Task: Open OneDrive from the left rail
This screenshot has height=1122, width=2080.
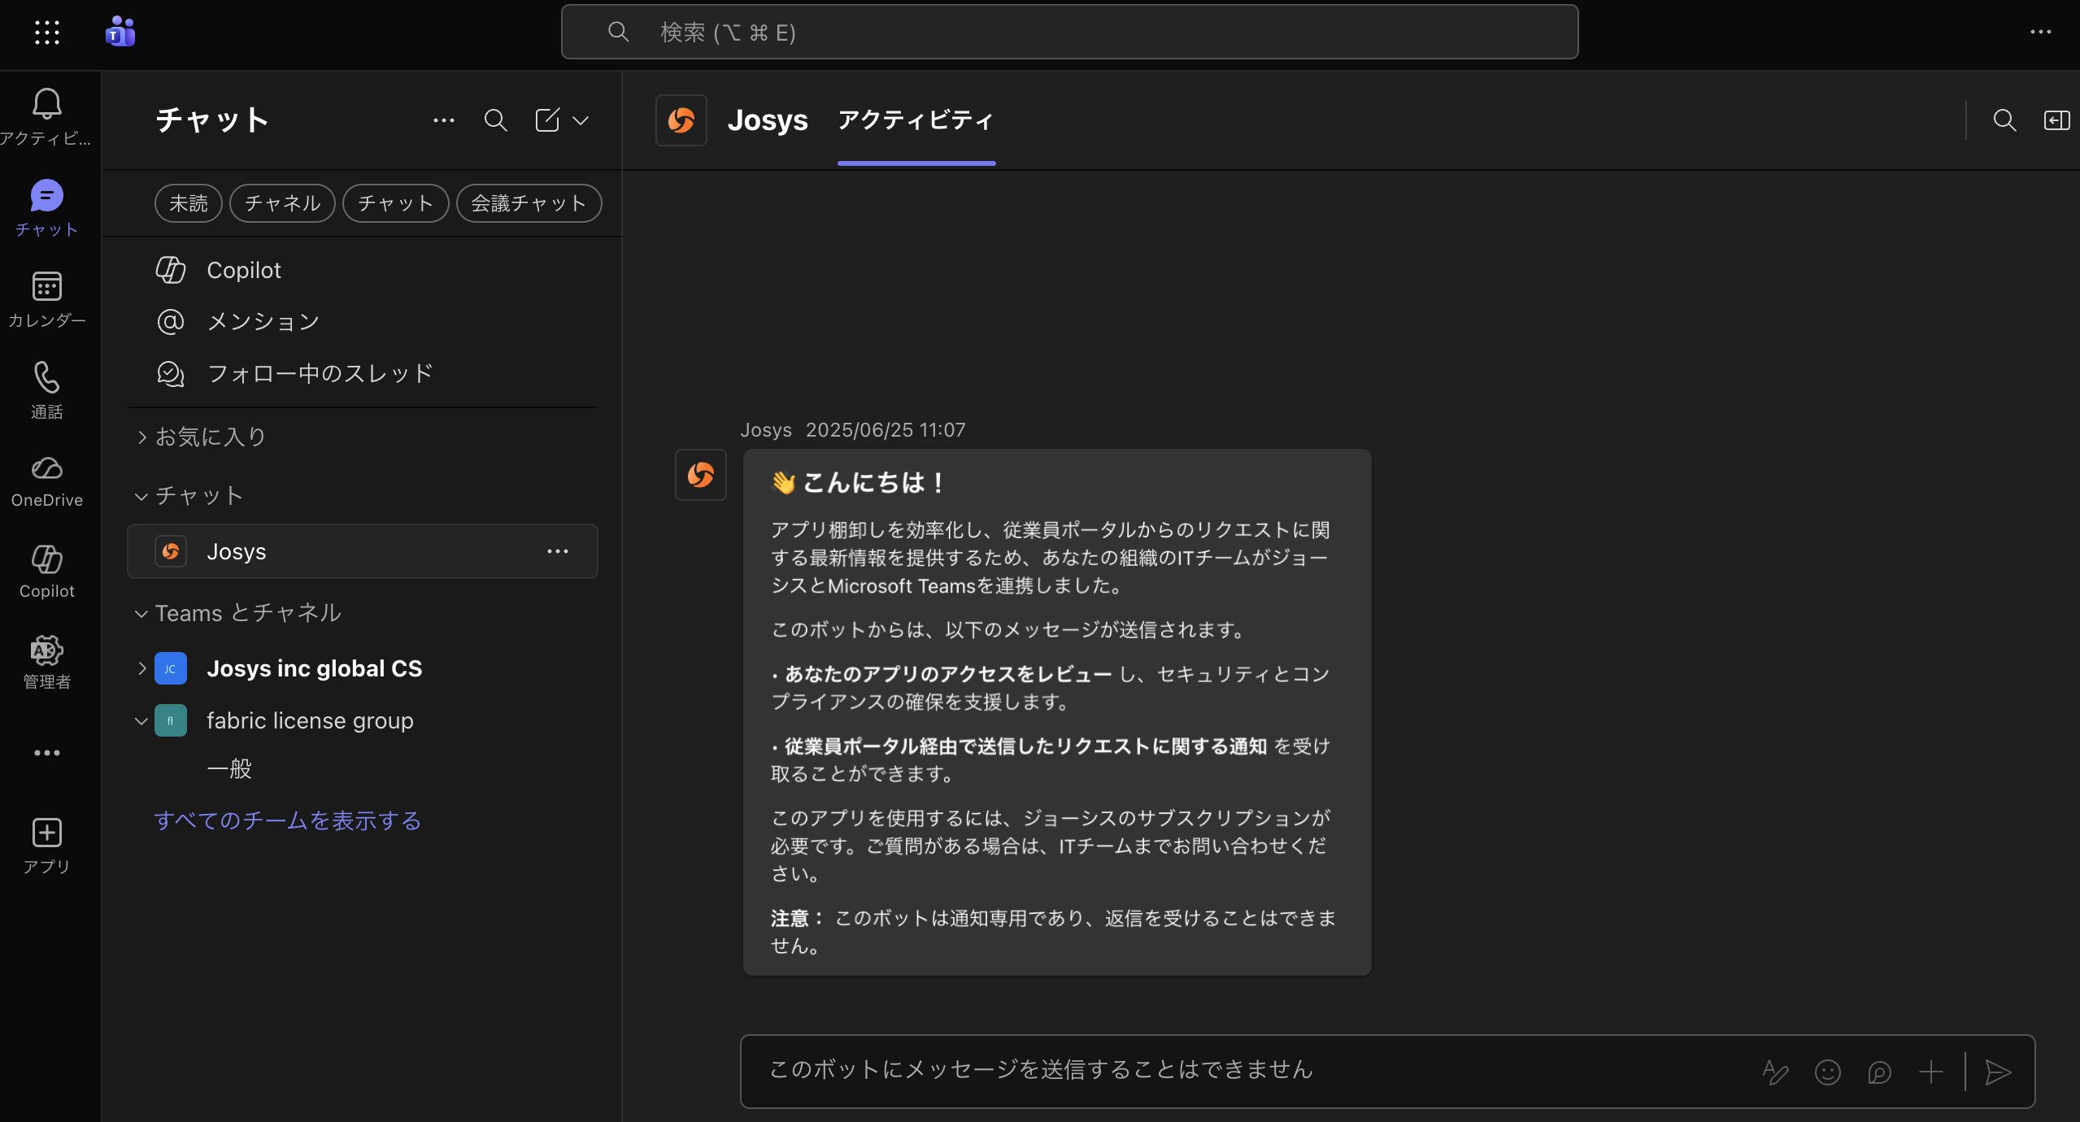Action: tap(46, 469)
